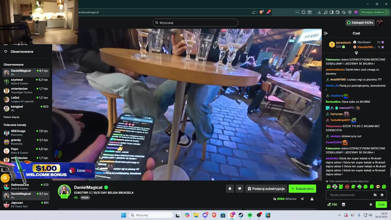Open the clock showing 19:20
This screenshot has height=220, width=391.
coord(381,215)
